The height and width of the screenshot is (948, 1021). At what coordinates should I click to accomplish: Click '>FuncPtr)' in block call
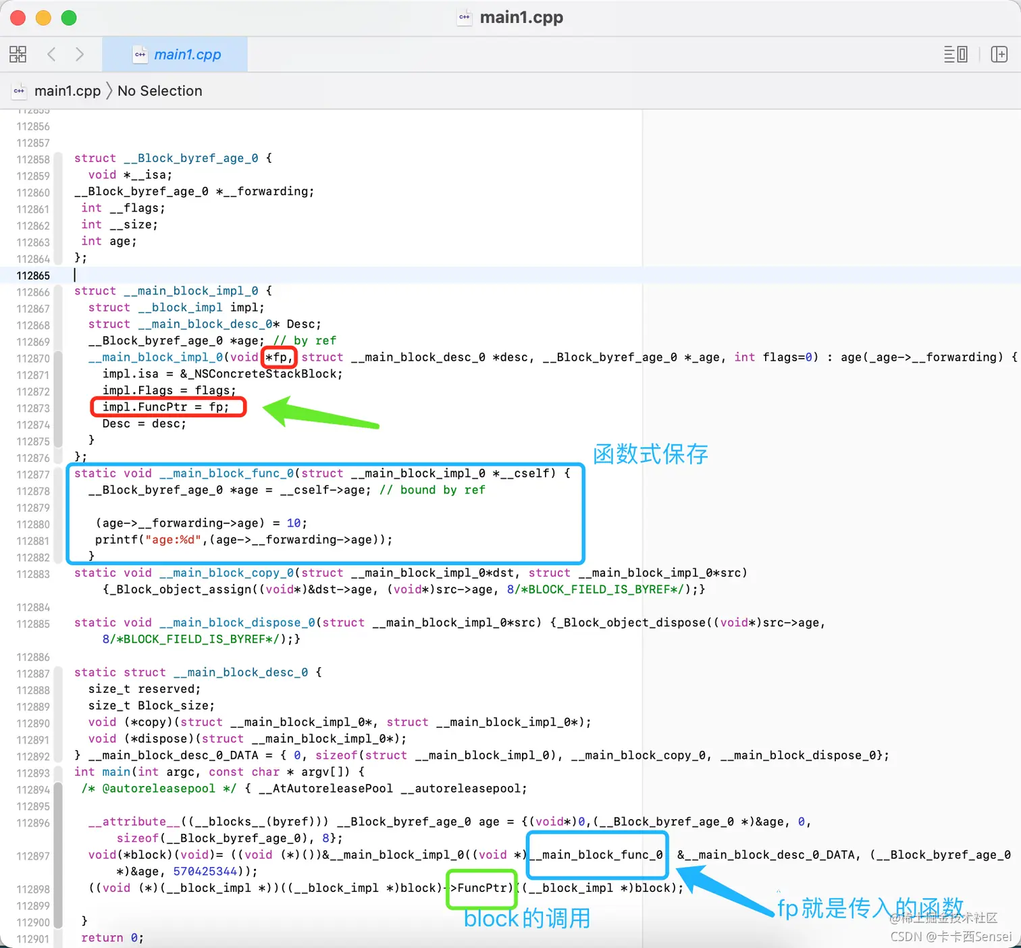pyautogui.click(x=482, y=888)
